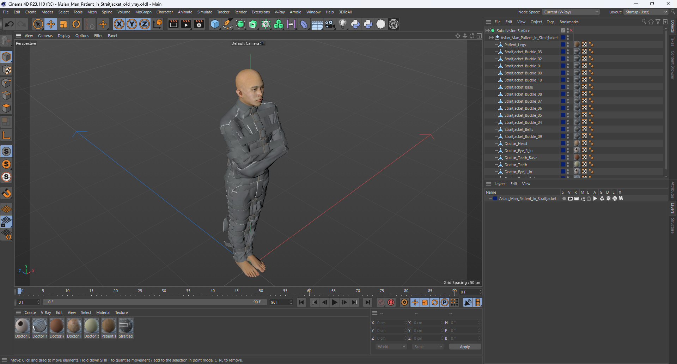Toggle layer Solo dot in Layers
This screenshot has height=364, width=677.
click(x=564, y=199)
